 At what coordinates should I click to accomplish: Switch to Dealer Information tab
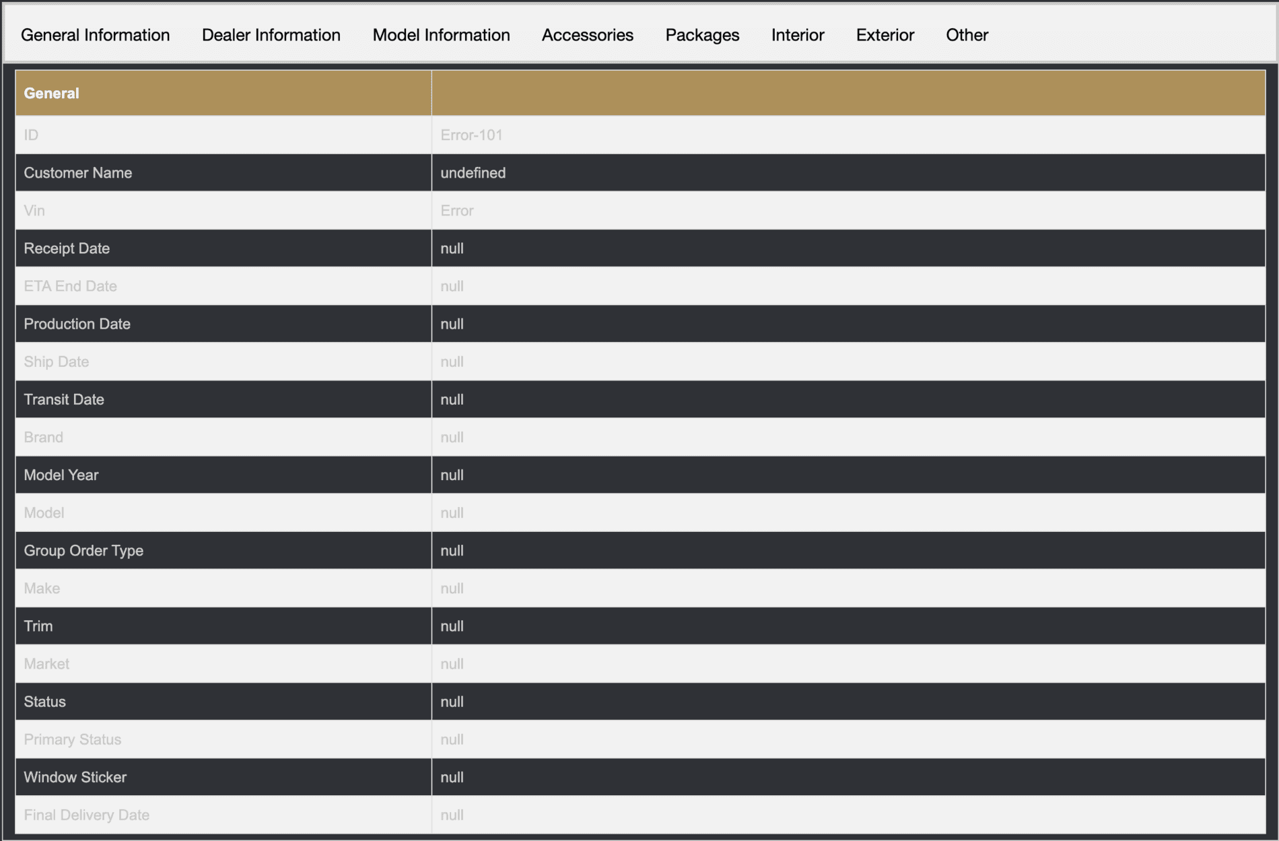271,35
